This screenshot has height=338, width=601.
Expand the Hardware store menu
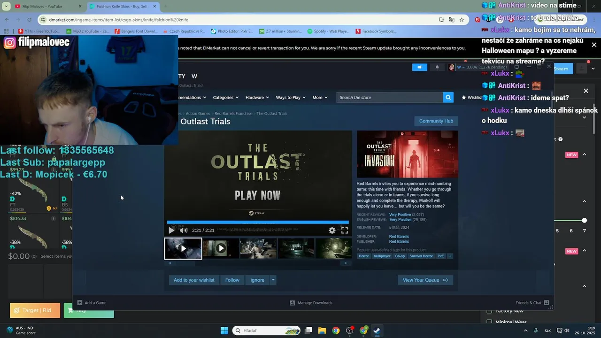(257, 97)
